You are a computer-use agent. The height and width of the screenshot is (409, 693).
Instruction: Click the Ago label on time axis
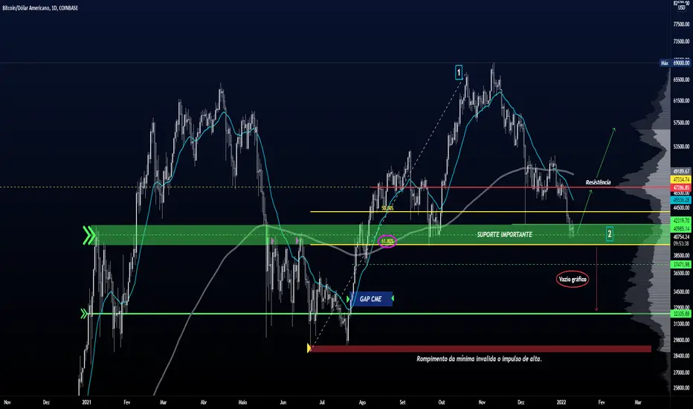[x=362, y=402]
